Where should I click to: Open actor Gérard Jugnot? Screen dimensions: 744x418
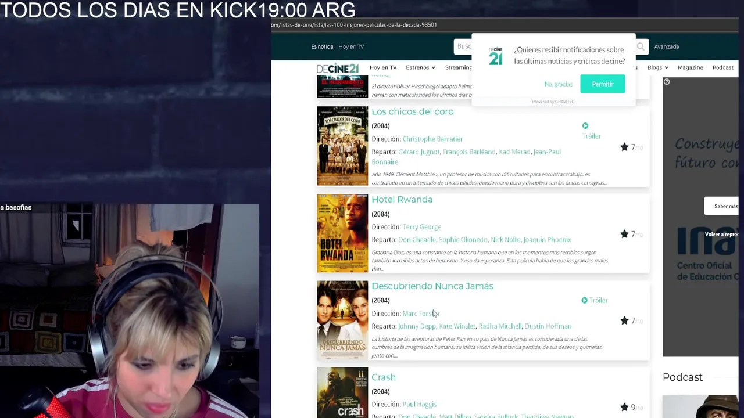[x=419, y=152]
